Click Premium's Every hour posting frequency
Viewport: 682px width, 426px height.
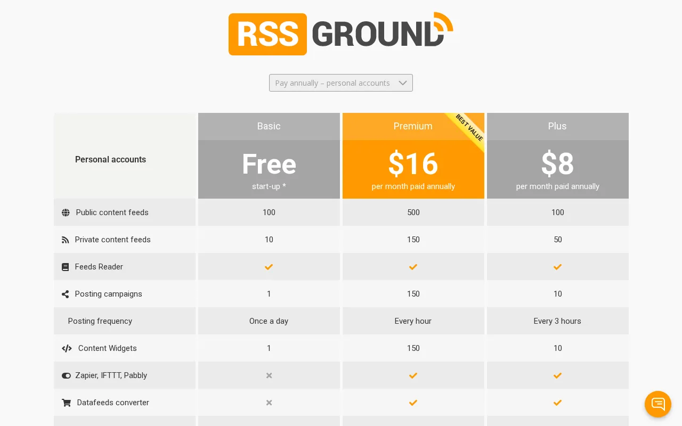click(x=413, y=321)
